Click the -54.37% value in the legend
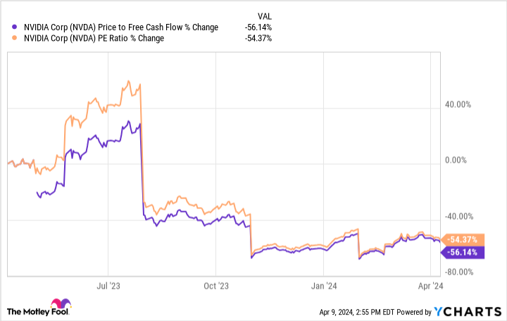The width and height of the screenshot is (507, 321). 258,38
